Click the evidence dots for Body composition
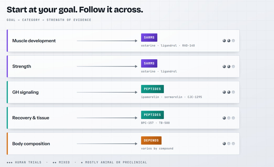Screen dimensions: 274x167 (x=229, y=144)
